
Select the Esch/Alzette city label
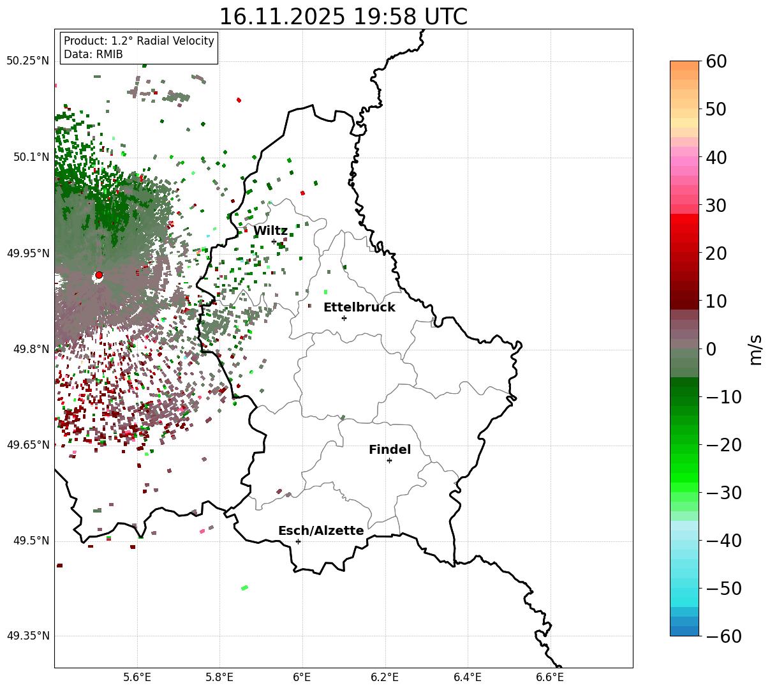[x=321, y=531]
